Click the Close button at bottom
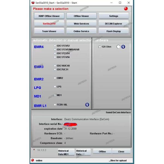Screen dimensions: 164x164 coord(121,151)
